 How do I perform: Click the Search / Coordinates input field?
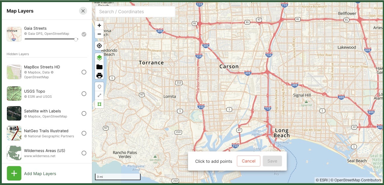(x=135, y=12)
